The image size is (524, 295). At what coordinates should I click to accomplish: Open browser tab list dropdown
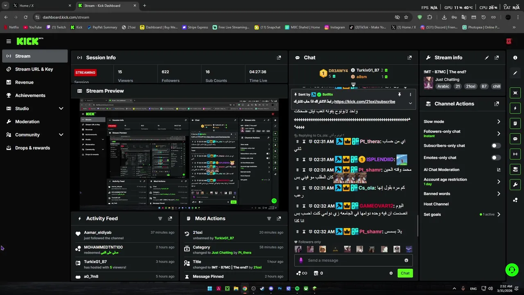coord(5,6)
